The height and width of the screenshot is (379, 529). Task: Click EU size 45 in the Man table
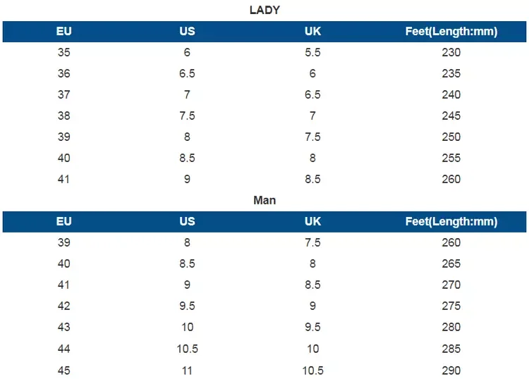(63, 371)
